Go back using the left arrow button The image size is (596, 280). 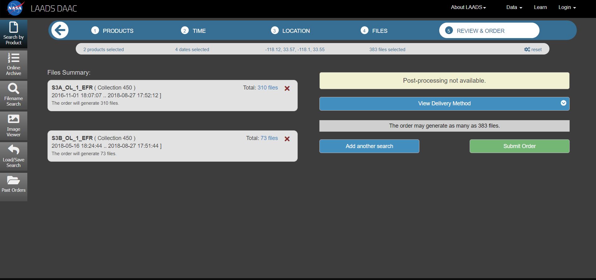pos(60,30)
